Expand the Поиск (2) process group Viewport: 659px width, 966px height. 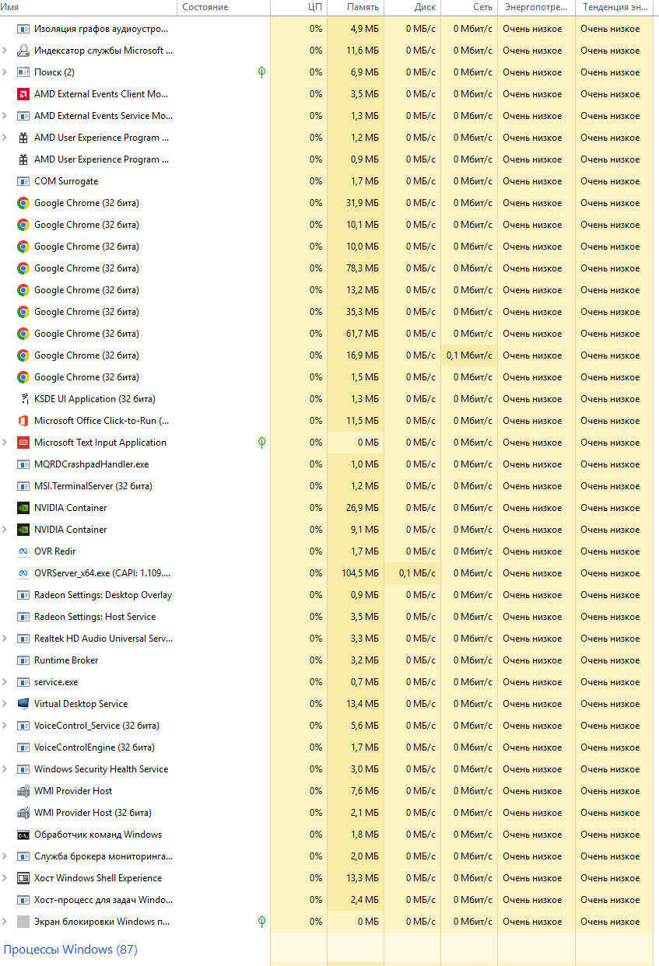coord(5,72)
